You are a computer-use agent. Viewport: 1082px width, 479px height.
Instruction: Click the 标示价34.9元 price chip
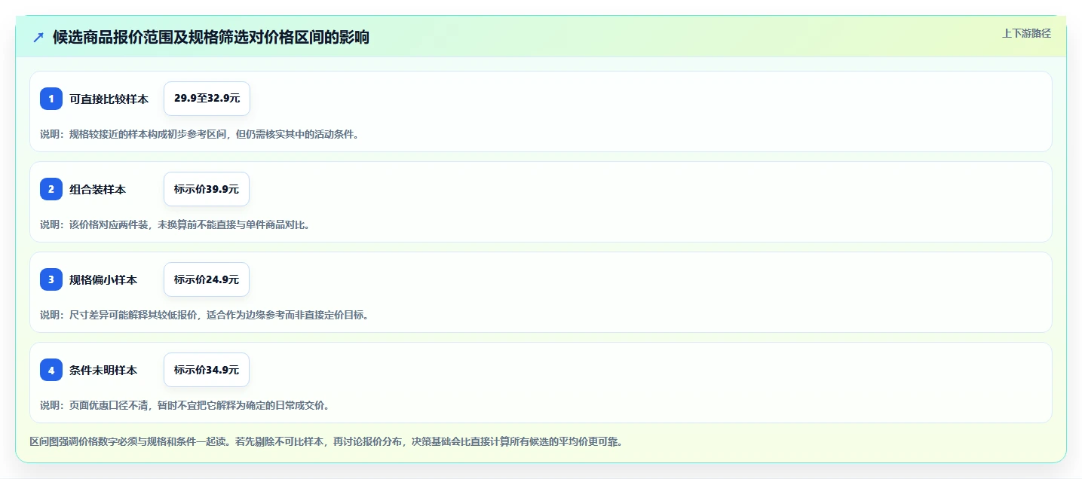[x=207, y=370]
